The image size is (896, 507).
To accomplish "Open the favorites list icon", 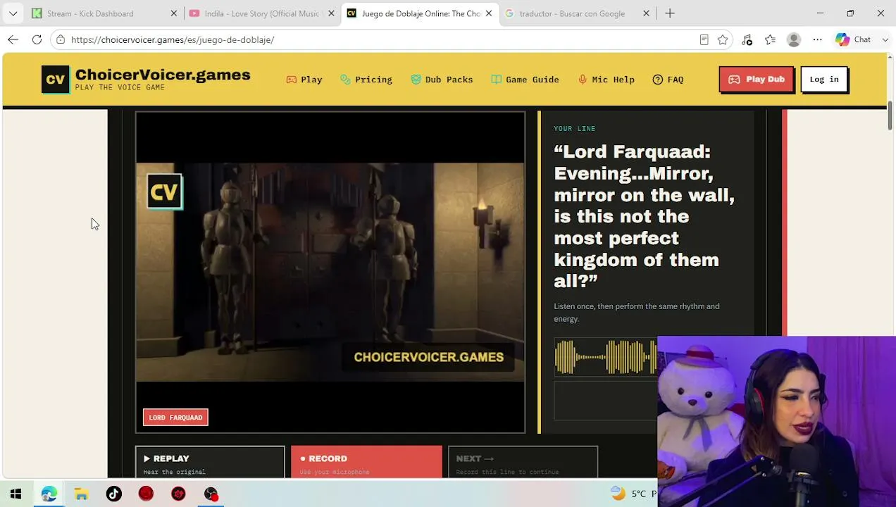I will coord(771,39).
